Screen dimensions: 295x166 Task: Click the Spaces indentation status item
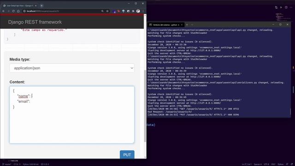pos(258,164)
